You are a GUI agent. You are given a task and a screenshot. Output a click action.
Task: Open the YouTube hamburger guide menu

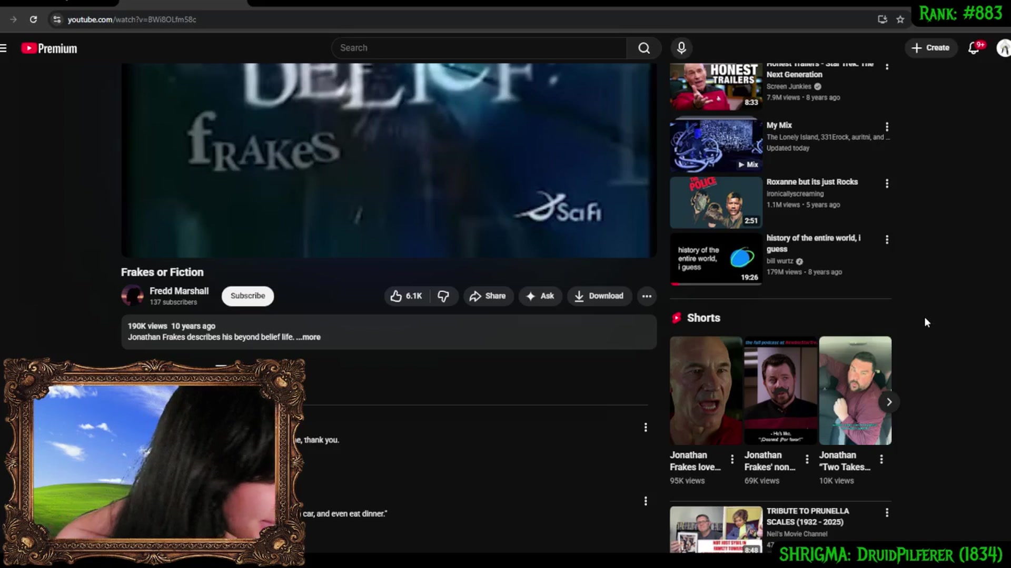[3, 48]
